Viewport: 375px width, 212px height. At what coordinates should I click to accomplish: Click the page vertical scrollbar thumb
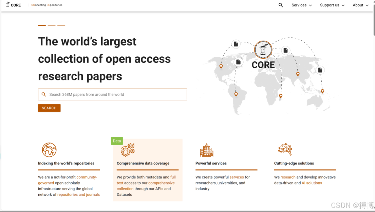pos(374,20)
